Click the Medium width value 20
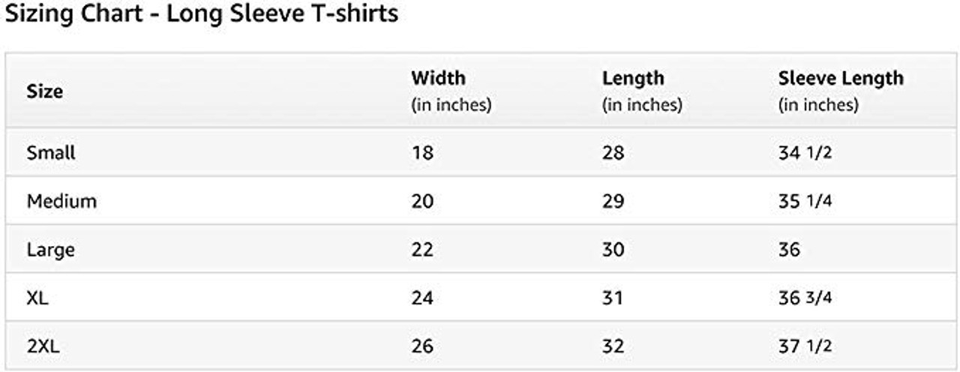The height and width of the screenshot is (372, 960). (x=422, y=201)
